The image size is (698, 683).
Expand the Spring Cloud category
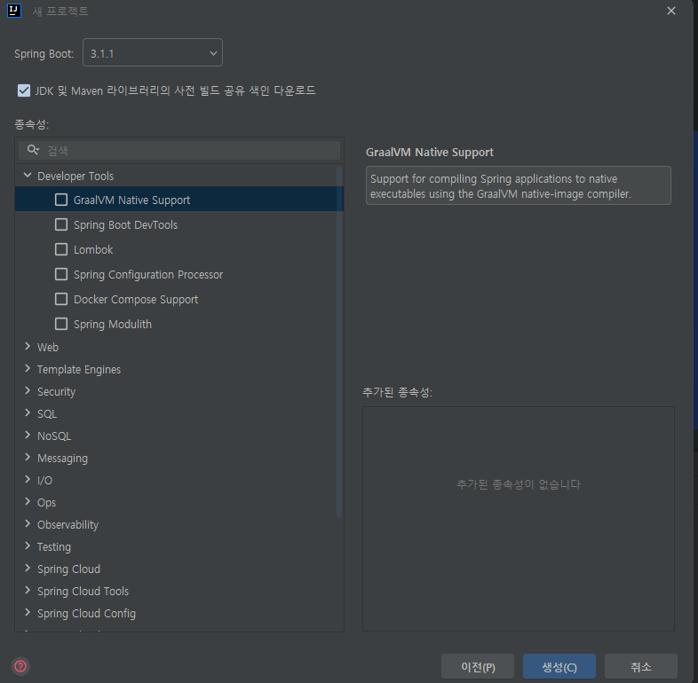point(28,569)
